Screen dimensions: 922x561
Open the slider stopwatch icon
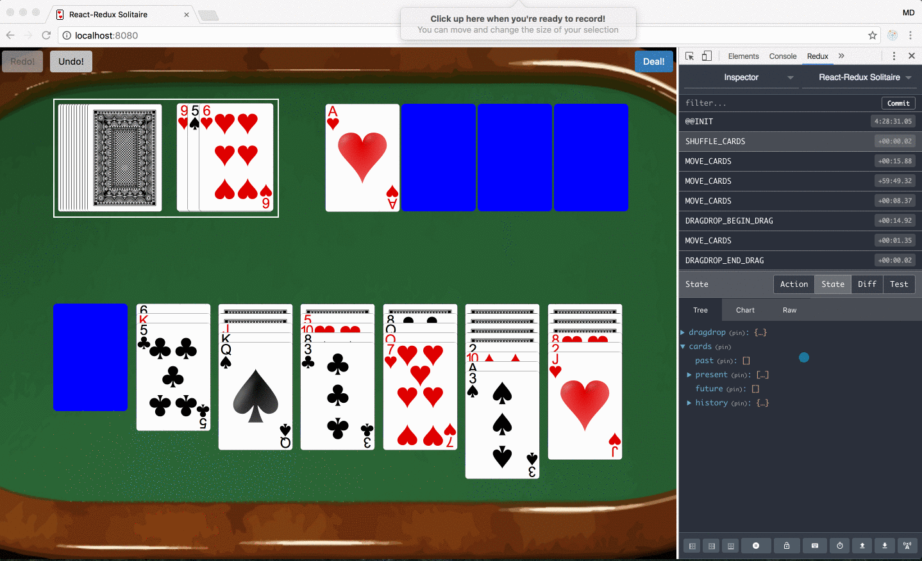click(840, 546)
